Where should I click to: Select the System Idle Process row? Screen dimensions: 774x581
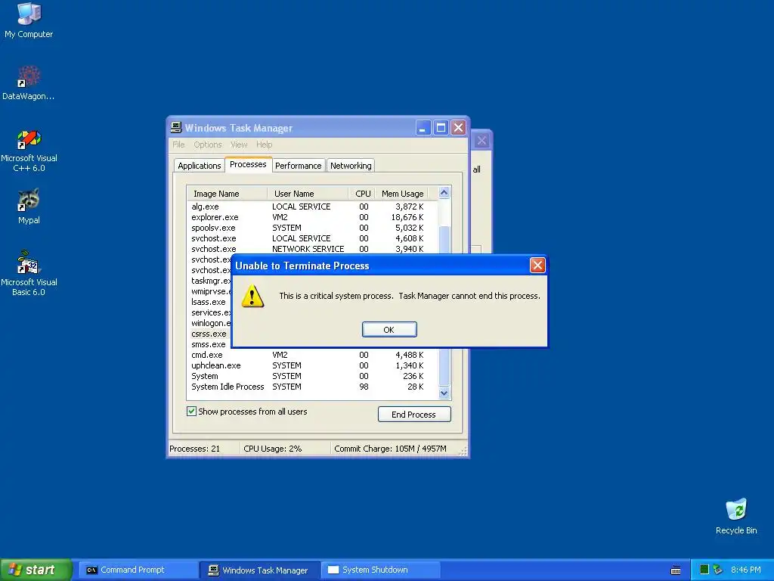312,387
